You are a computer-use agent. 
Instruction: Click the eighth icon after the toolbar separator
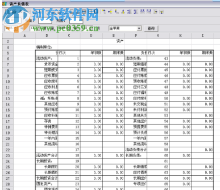tap(149, 12)
